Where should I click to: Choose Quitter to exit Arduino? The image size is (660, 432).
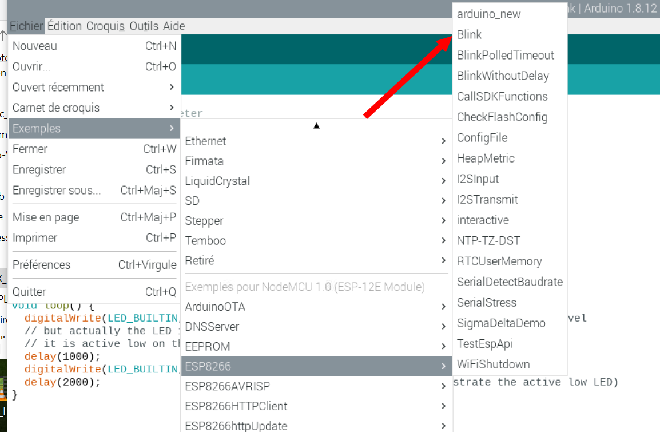pyautogui.click(x=94, y=292)
